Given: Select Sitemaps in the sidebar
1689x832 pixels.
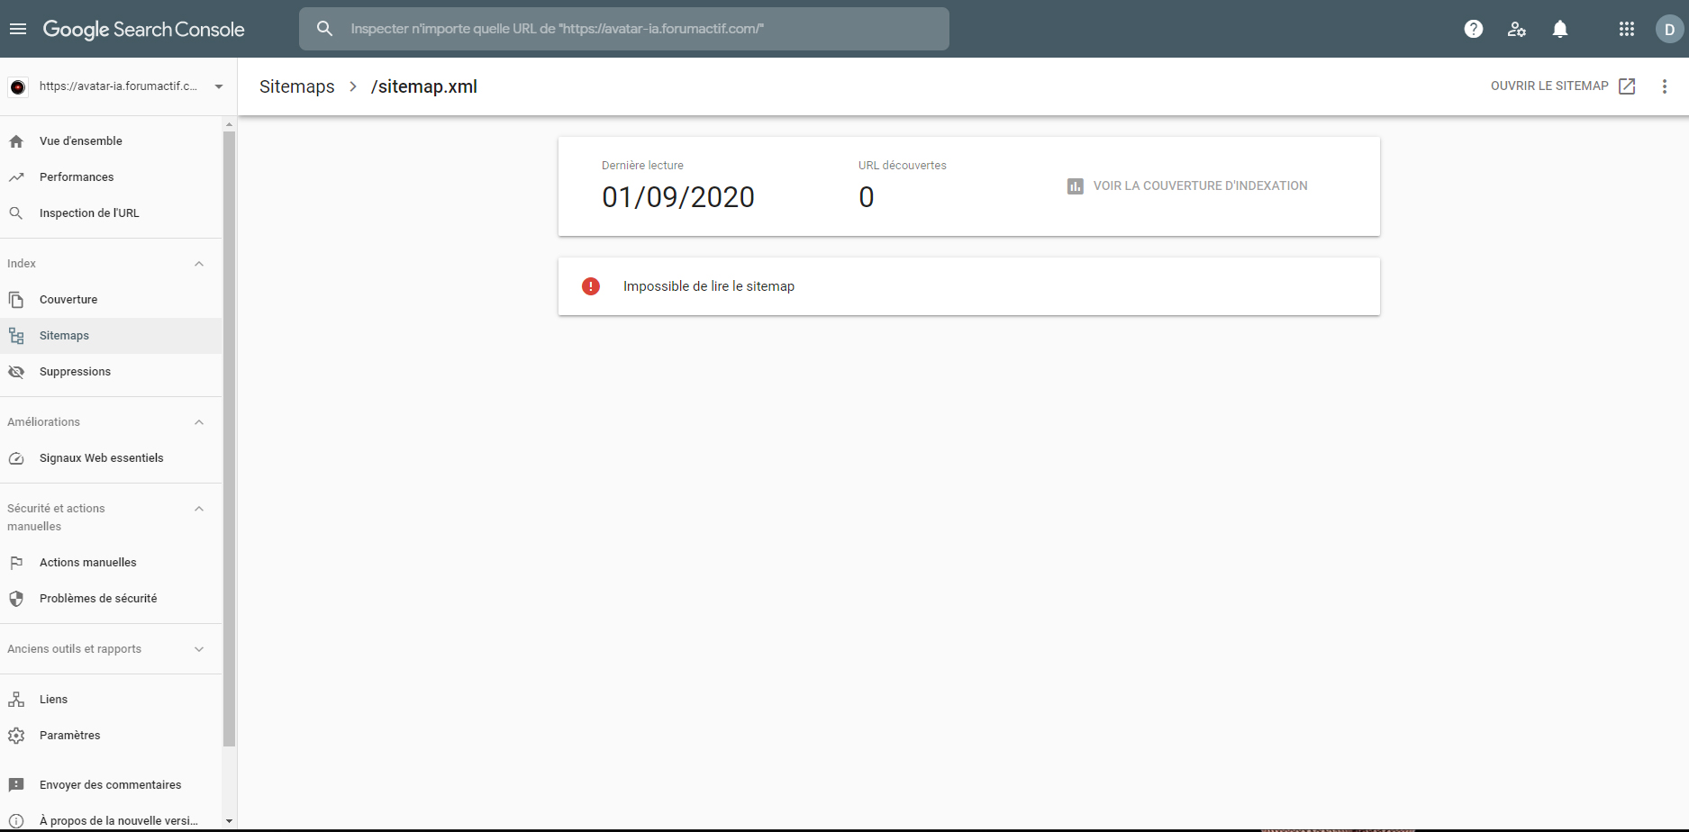Looking at the screenshot, I should 111,336.
